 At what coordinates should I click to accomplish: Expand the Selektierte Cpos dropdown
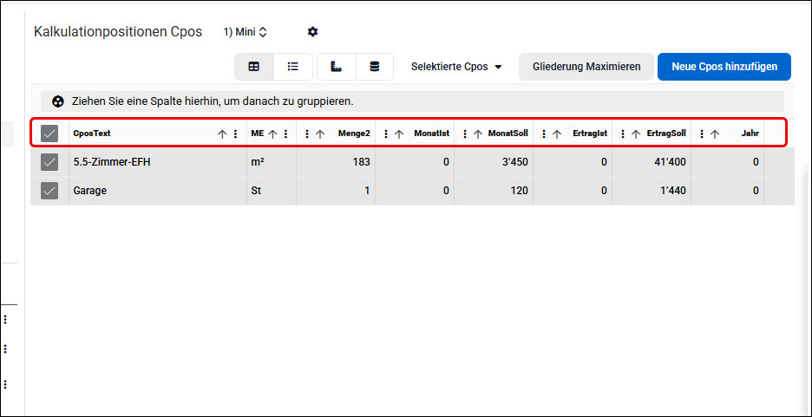click(x=456, y=67)
